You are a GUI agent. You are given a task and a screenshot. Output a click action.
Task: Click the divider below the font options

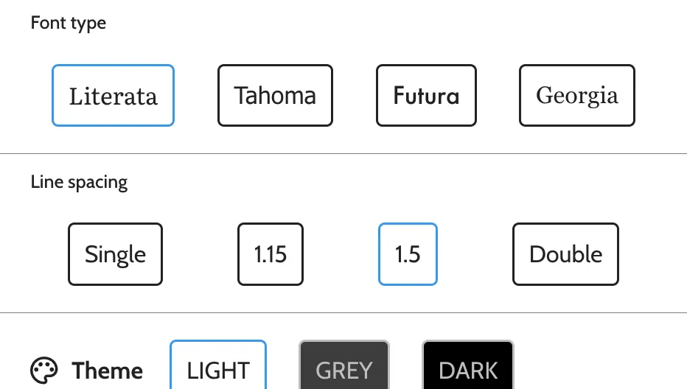pos(343,154)
